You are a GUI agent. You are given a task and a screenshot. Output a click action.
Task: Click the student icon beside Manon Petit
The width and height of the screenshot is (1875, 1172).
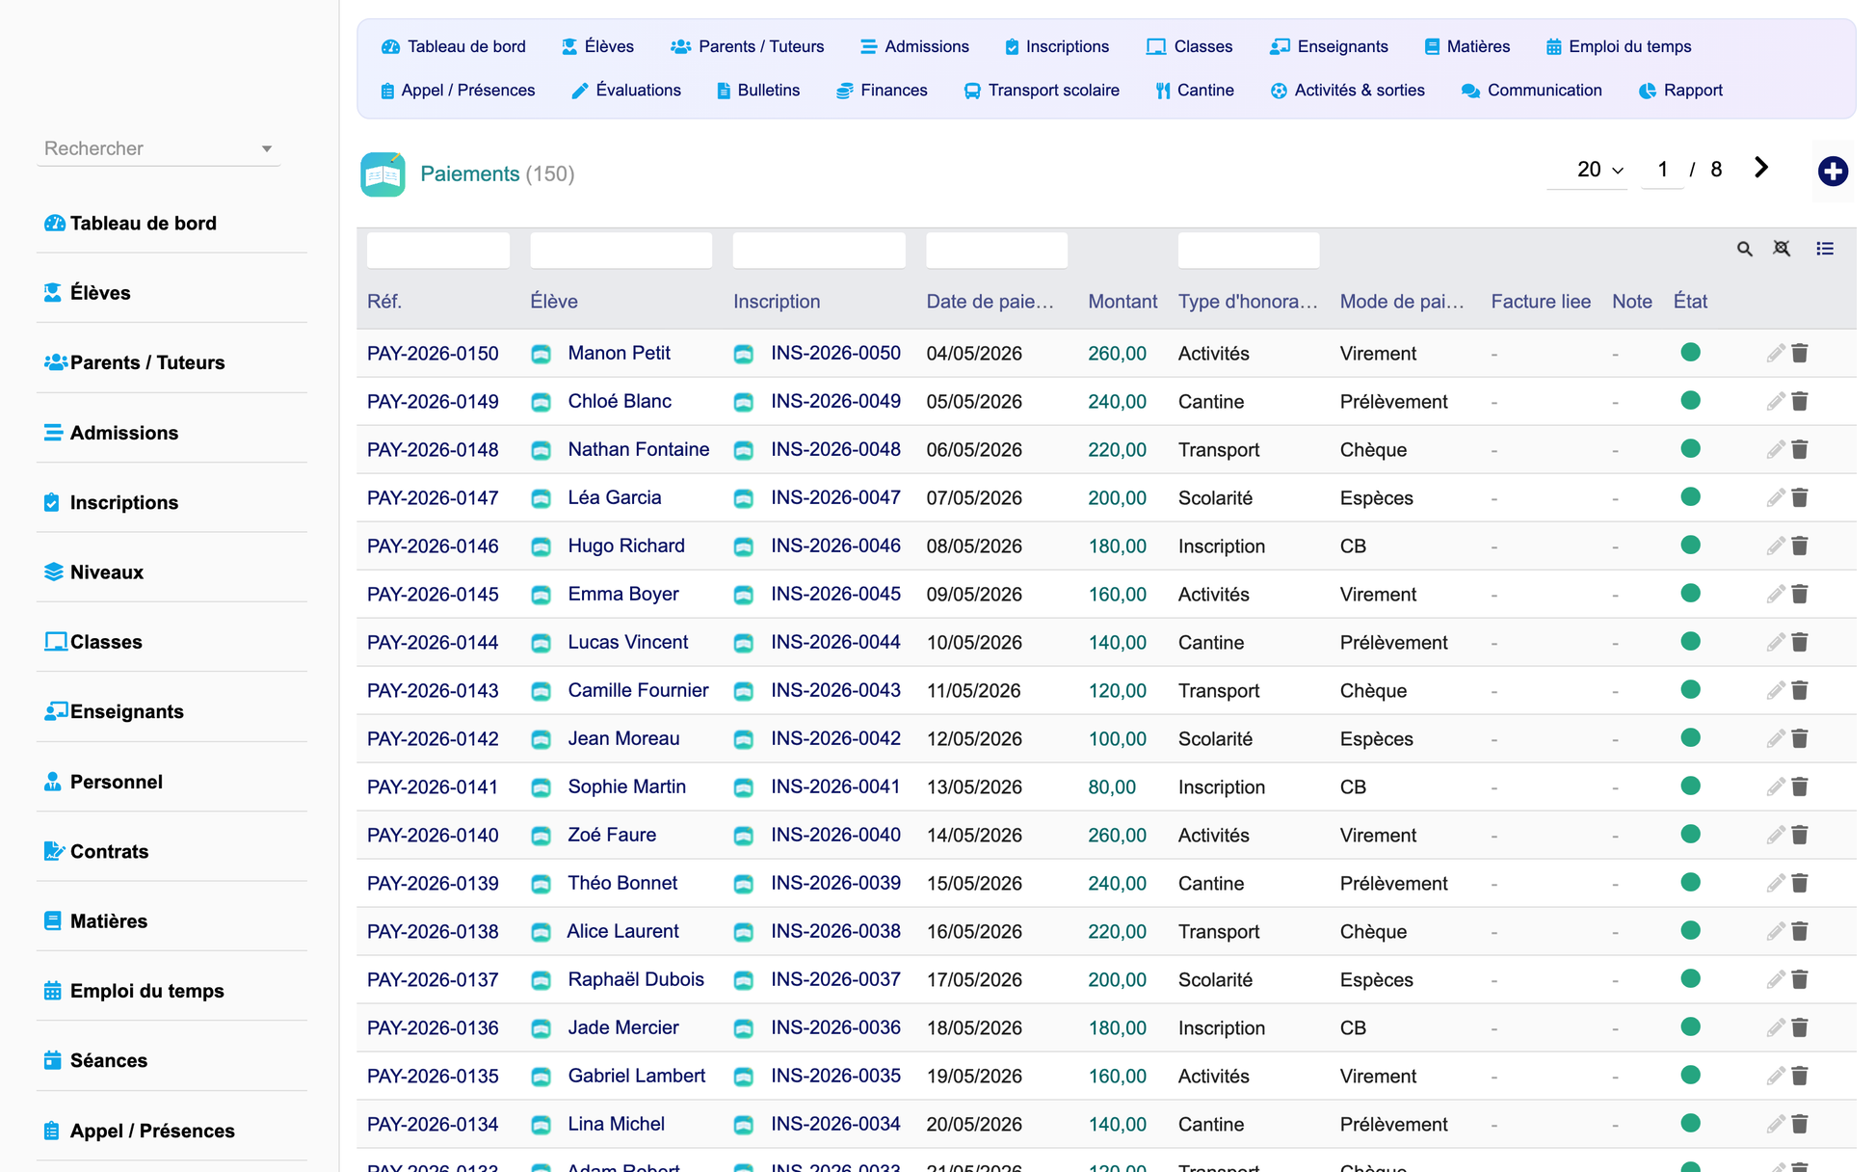tap(541, 354)
